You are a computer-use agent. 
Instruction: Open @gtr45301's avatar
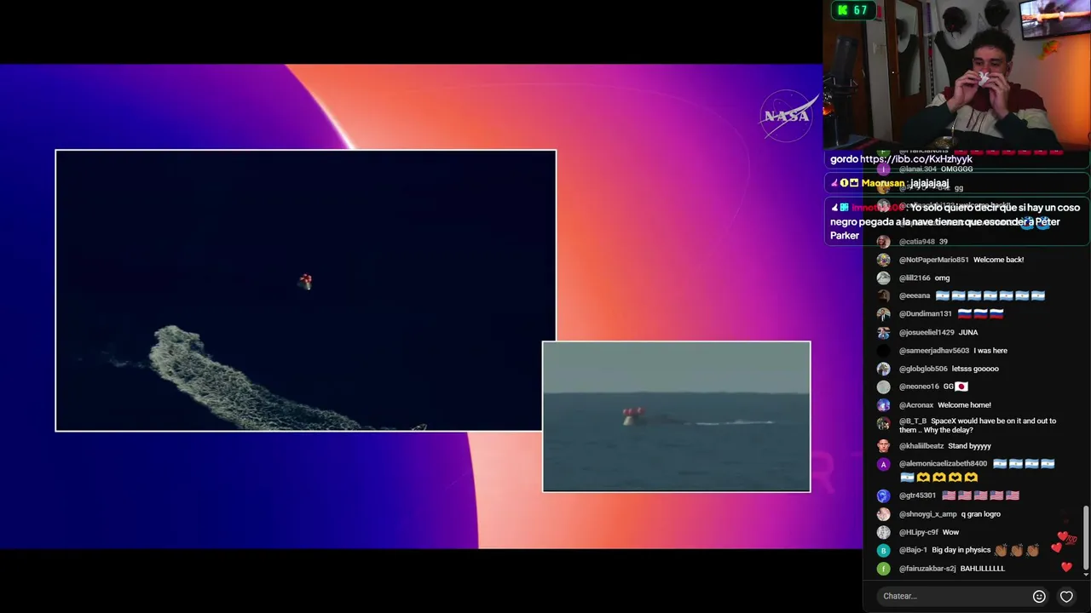pyautogui.click(x=883, y=496)
